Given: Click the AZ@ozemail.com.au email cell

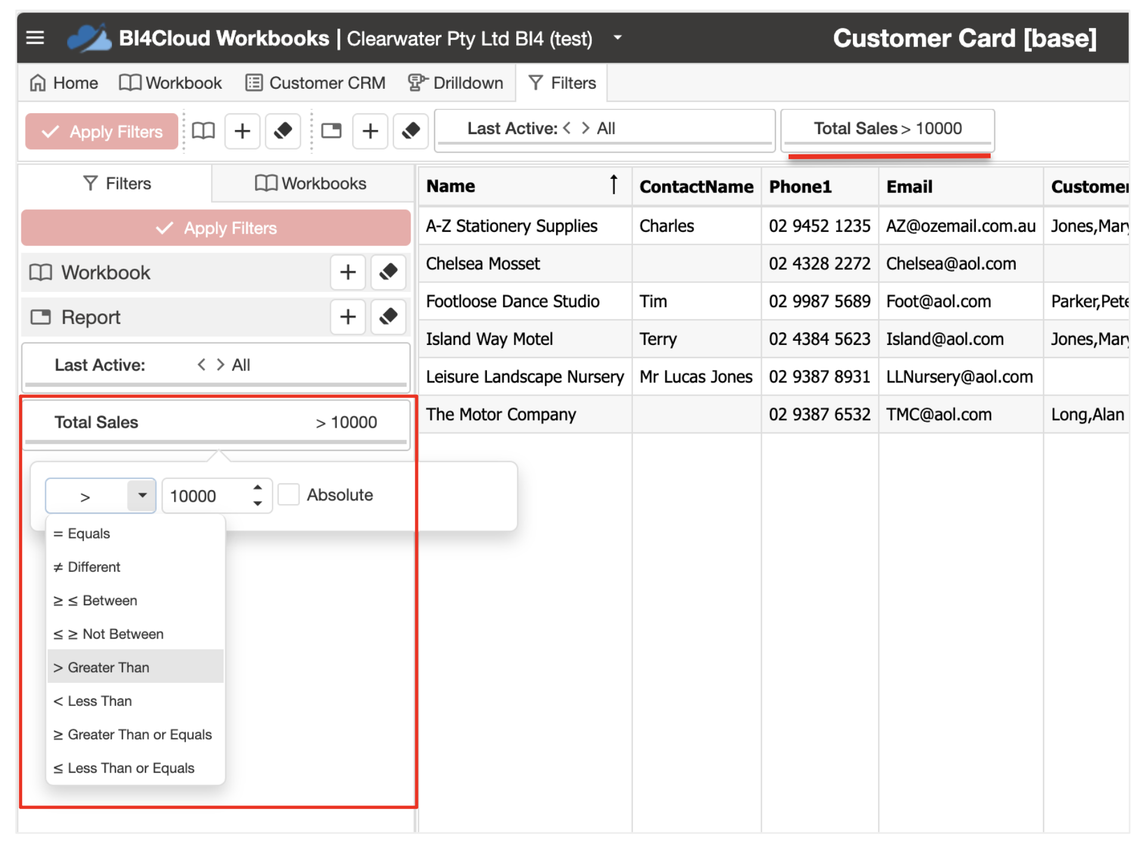Looking at the screenshot, I should 961,226.
